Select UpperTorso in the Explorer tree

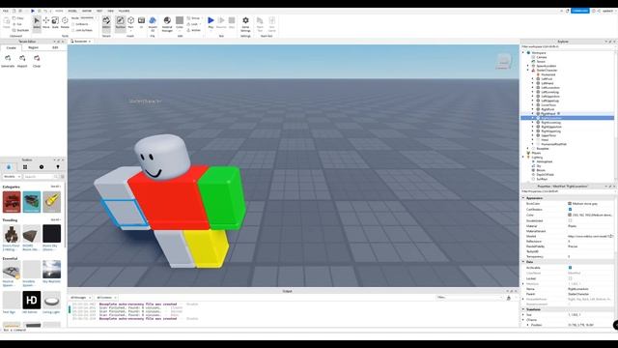[548, 135]
